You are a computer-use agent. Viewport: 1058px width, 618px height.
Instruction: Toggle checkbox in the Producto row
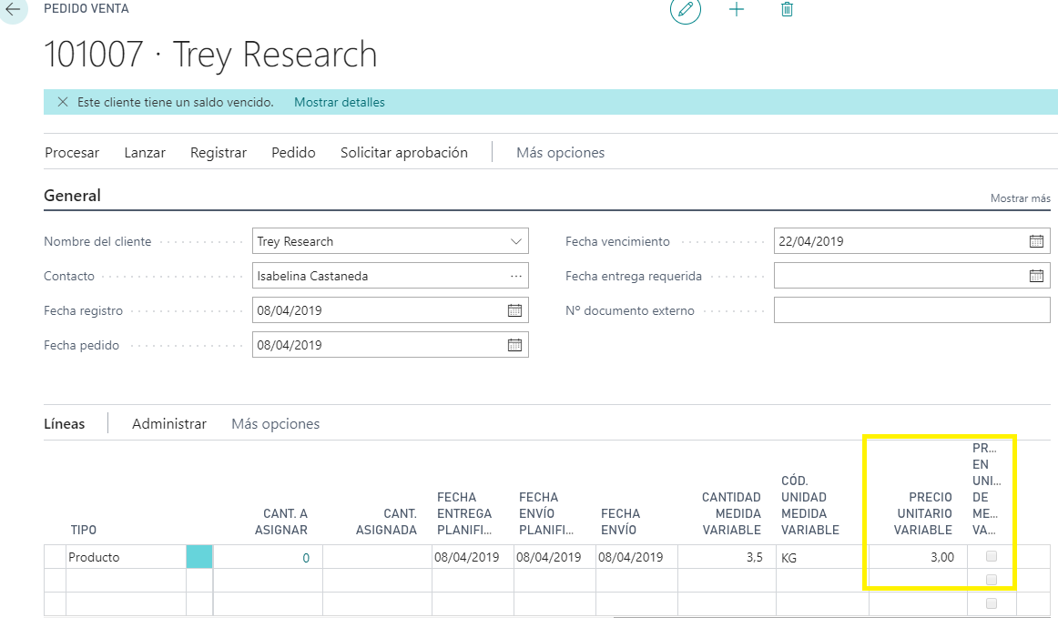pyautogui.click(x=992, y=557)
